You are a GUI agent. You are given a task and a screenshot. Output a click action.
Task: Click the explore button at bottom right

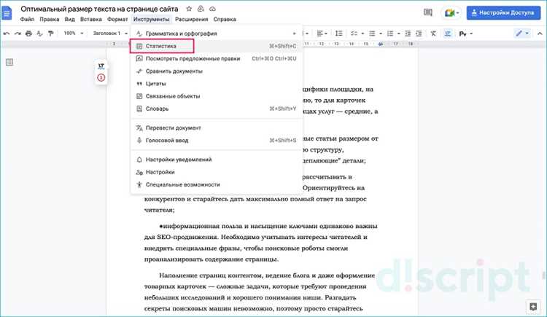pos(532,307)
